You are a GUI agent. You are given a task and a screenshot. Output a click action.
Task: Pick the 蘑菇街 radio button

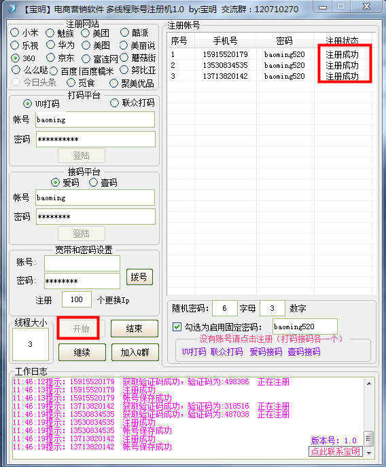(124, 58)
